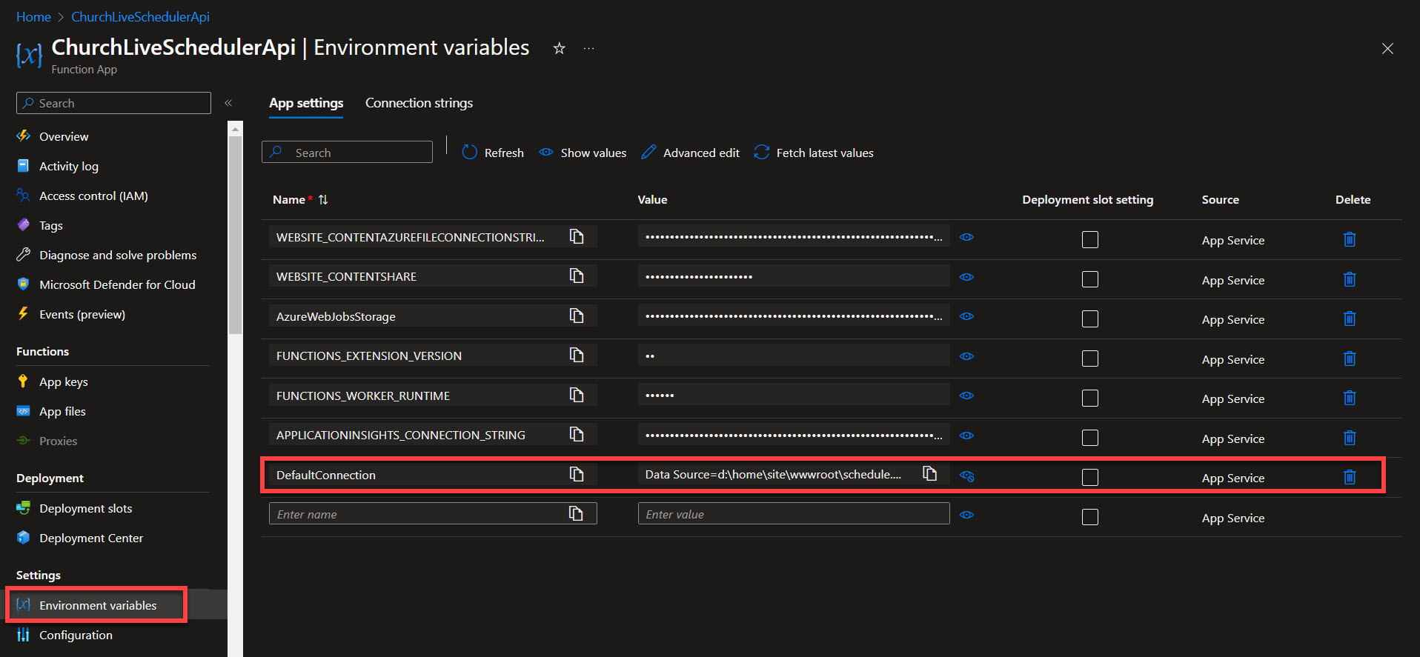Copy the WEBSITE_CONTENTAZUREFILECONNECTIONSTRING name

(577, 236)
